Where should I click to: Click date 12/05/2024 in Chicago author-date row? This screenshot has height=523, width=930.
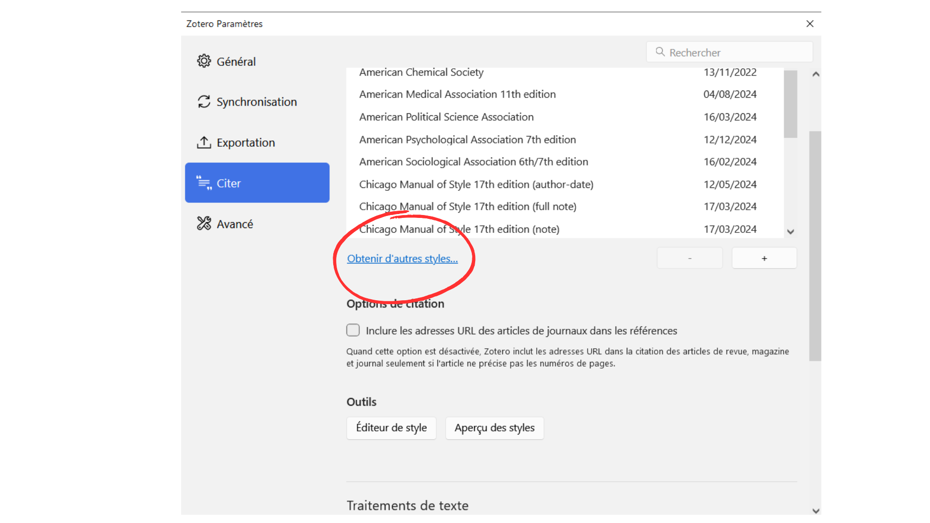tap(730, 185)
